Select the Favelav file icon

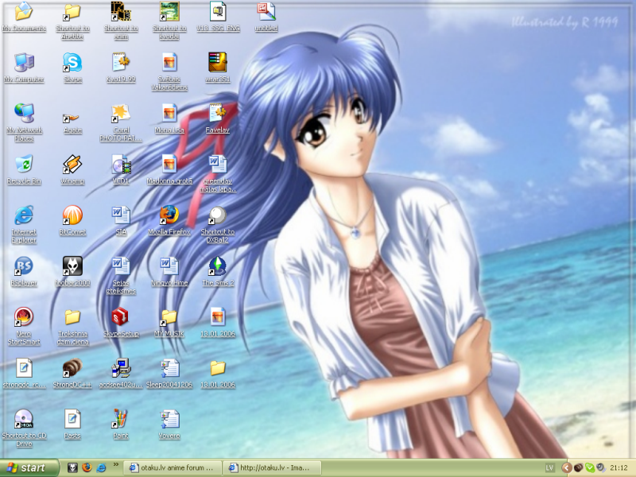pos(218,118)
